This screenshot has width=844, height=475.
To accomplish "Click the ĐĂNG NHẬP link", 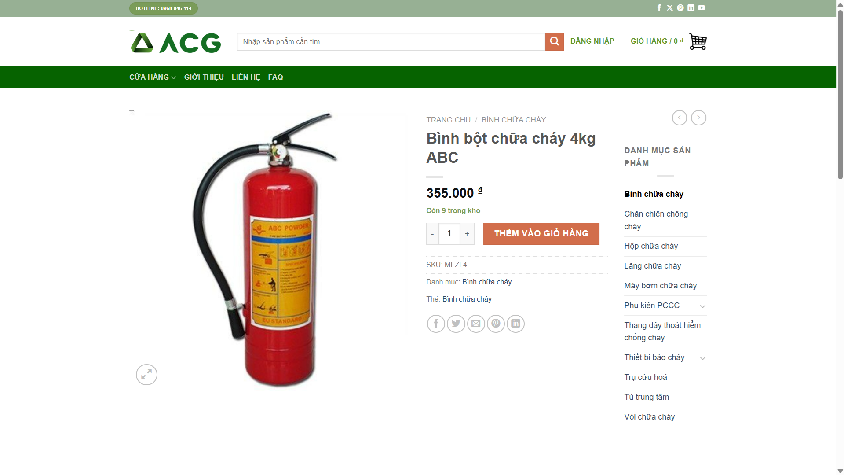I will tap(592, 41).
